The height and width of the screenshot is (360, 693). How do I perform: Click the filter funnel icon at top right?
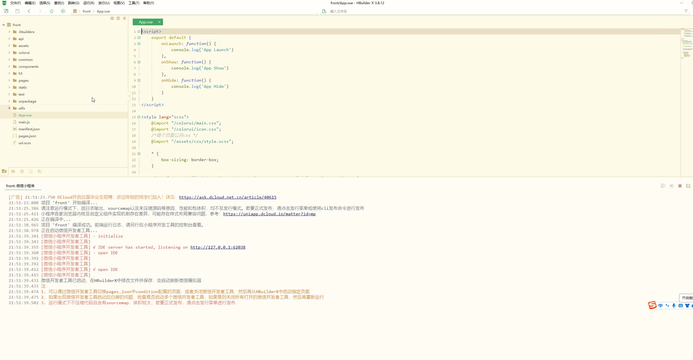(x=686, y=11)
